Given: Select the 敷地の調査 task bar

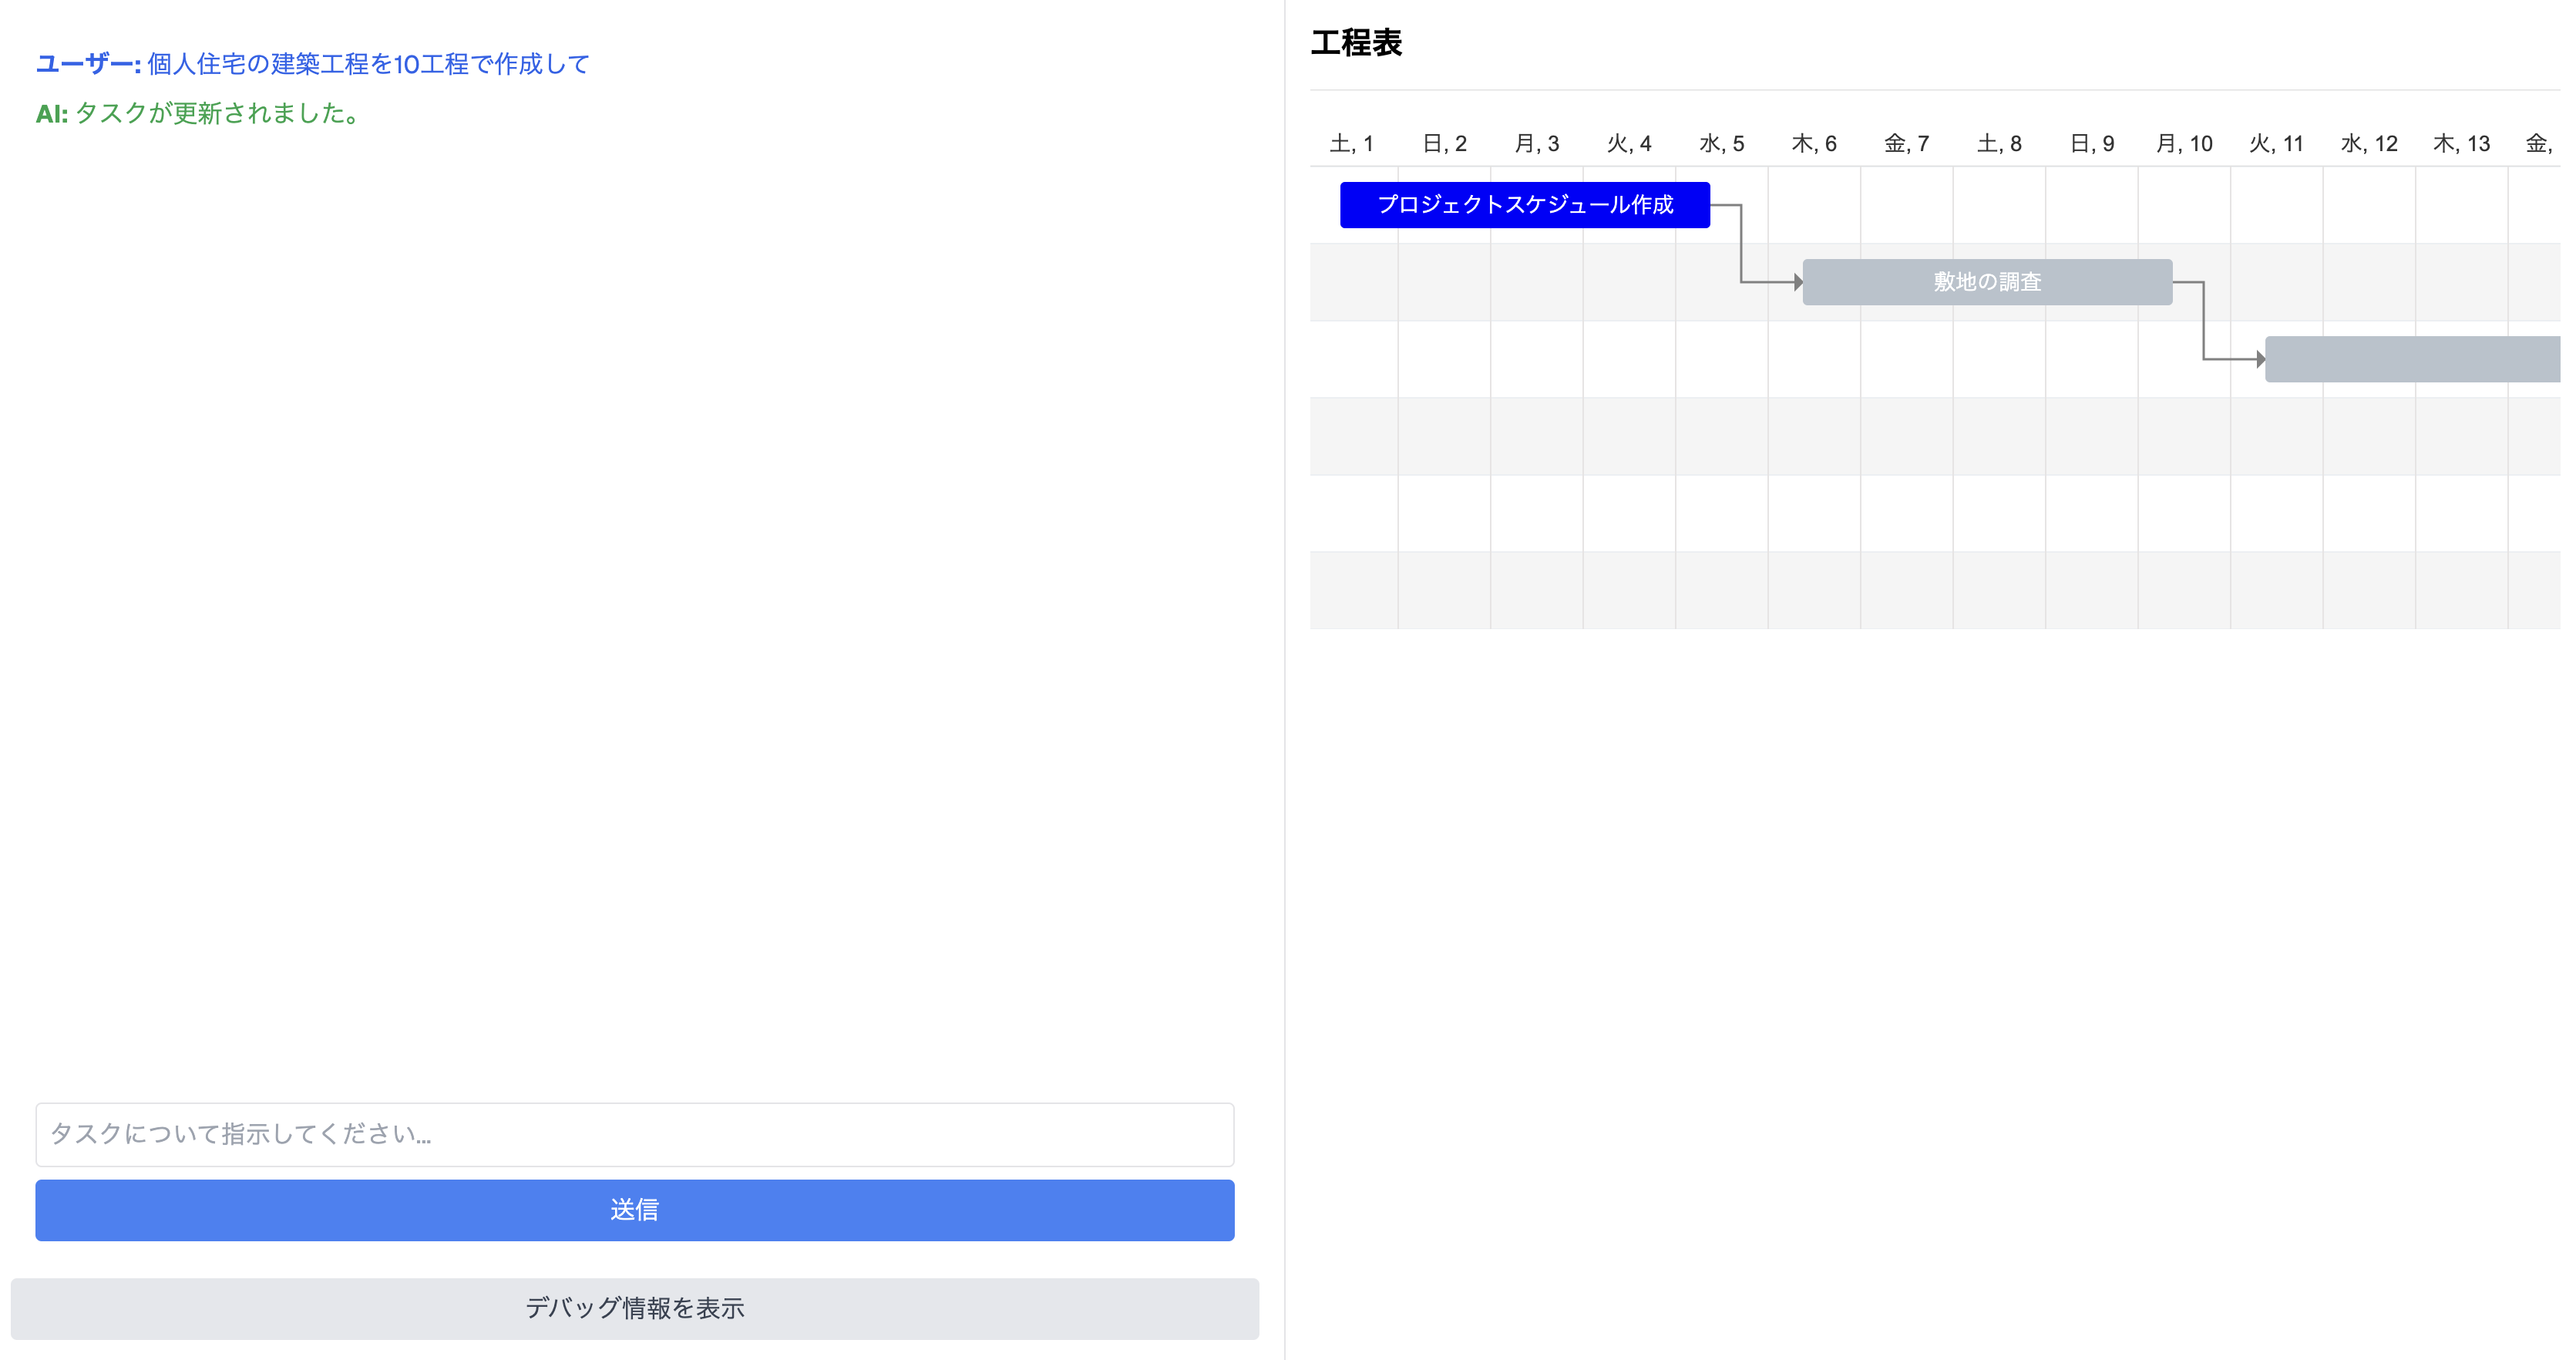Looking at the screenshot, I should [x=1986, y=282].
